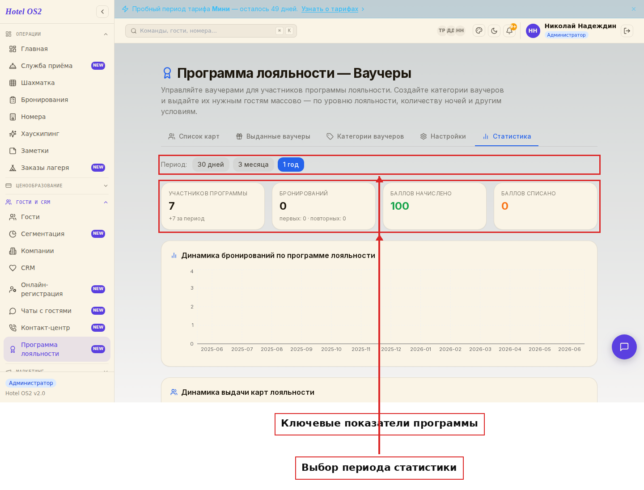The width and height of the screenshot is (644, 490).
Task: Open the Настройки tab
Action: [443, 136]
